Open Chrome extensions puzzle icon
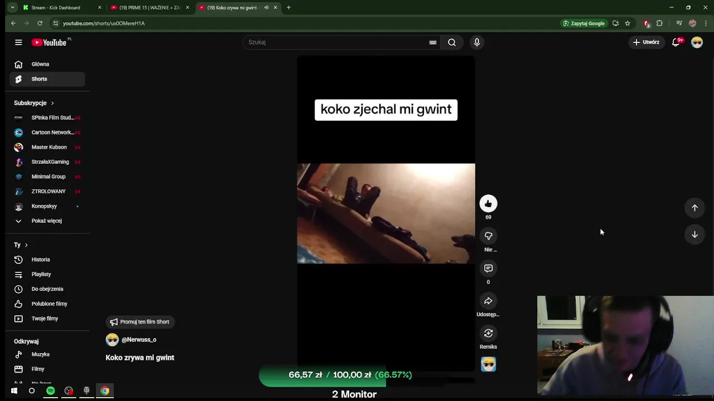Image resolution: width=714 pixels, height=401 pixels. [x=659, y=23]
